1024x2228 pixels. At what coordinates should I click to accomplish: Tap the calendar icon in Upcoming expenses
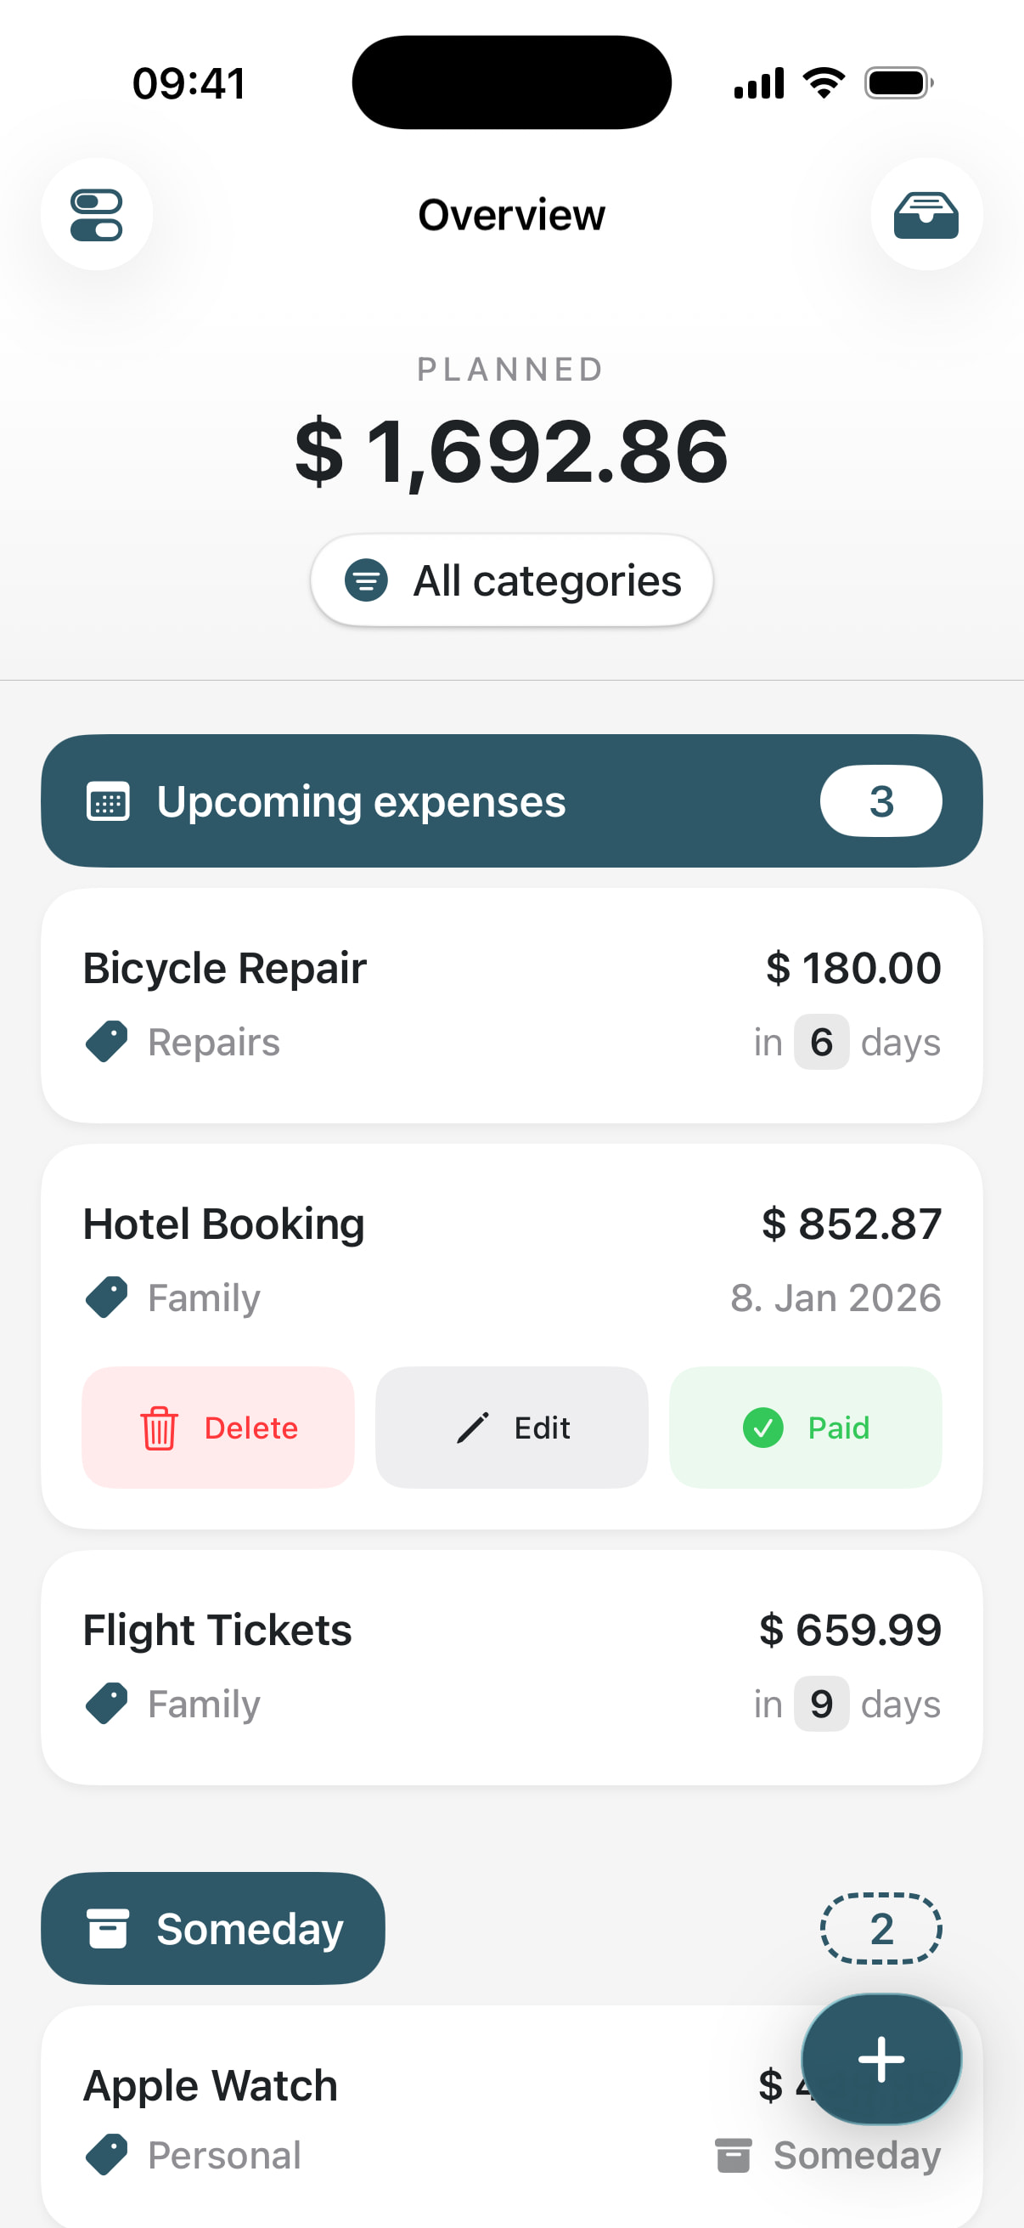[x=108, y=802]
